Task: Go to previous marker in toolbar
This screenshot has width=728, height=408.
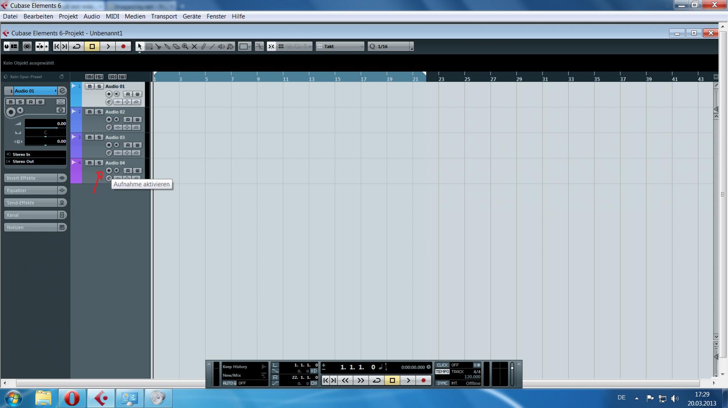Action: [x=57, y=47]
